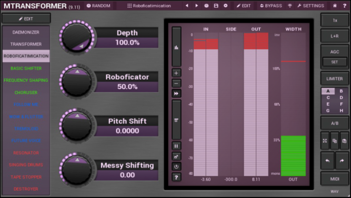Click the home icon in top bar
The height and width of the screenshot is (198, 351).
tap(335, 6)
